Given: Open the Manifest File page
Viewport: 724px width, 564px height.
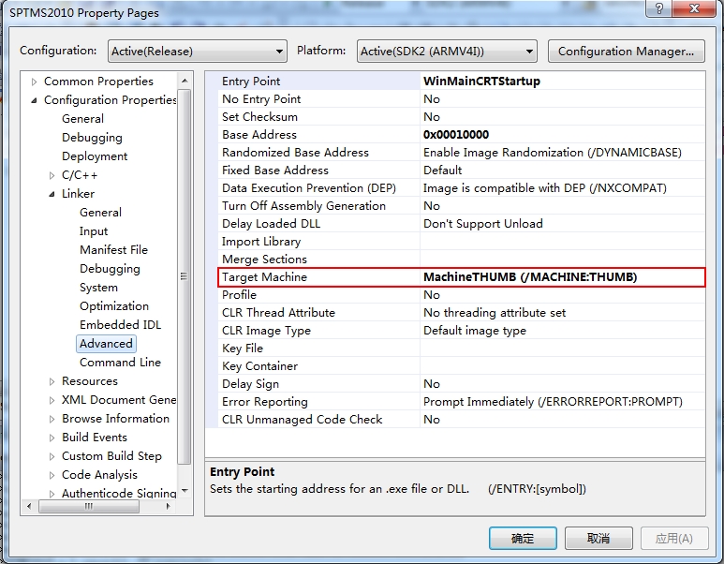Looking at the screenshot, I should pos(113,250).
